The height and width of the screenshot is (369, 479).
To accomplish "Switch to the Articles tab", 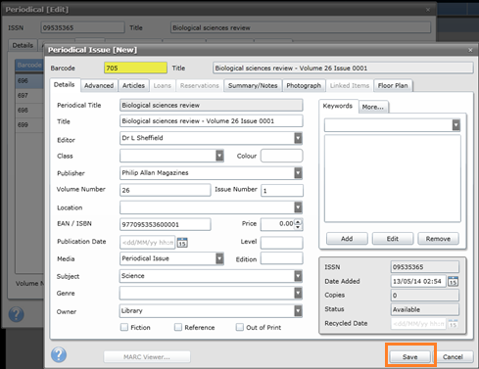I will pos(133,85).
